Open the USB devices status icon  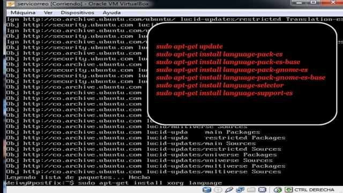click(229, 190)
